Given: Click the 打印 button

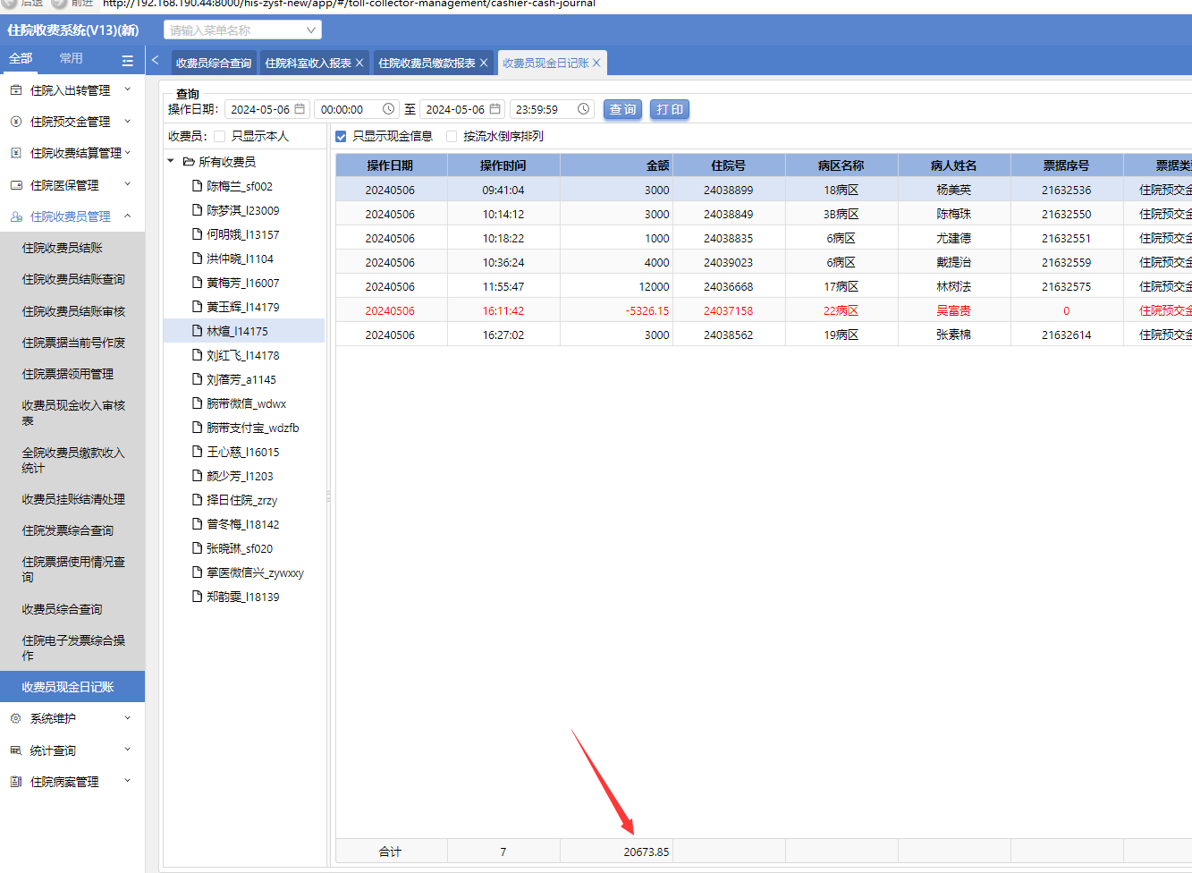Looking at the screenshot, I should 670,109.
